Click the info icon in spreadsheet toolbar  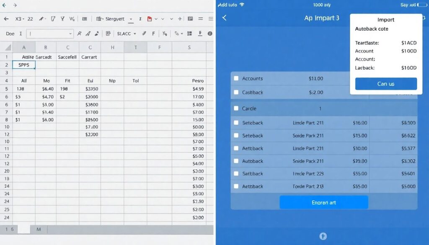210,34
